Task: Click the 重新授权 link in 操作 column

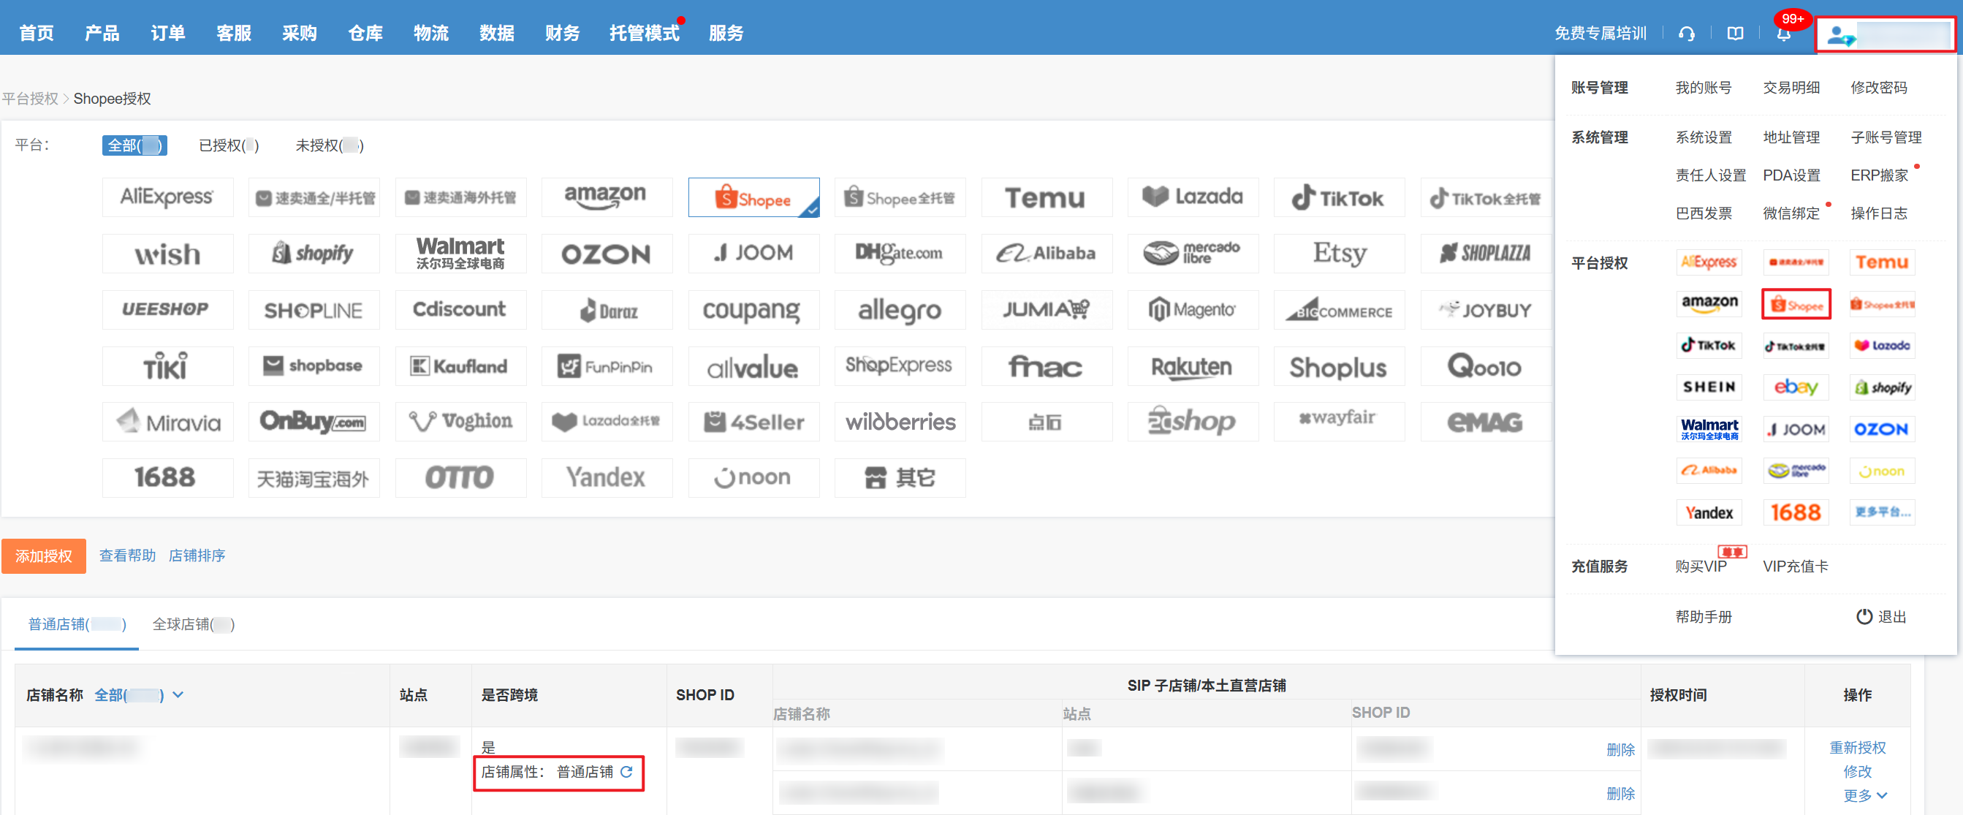Action: coord(1857,747)
